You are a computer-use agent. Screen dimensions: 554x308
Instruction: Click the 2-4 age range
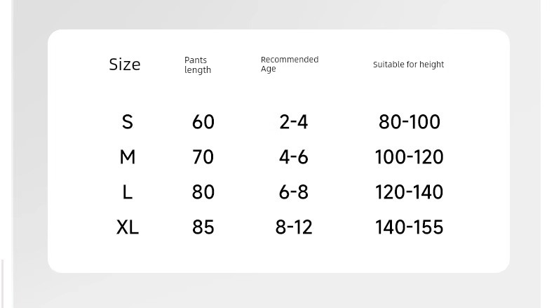[294, 122]
